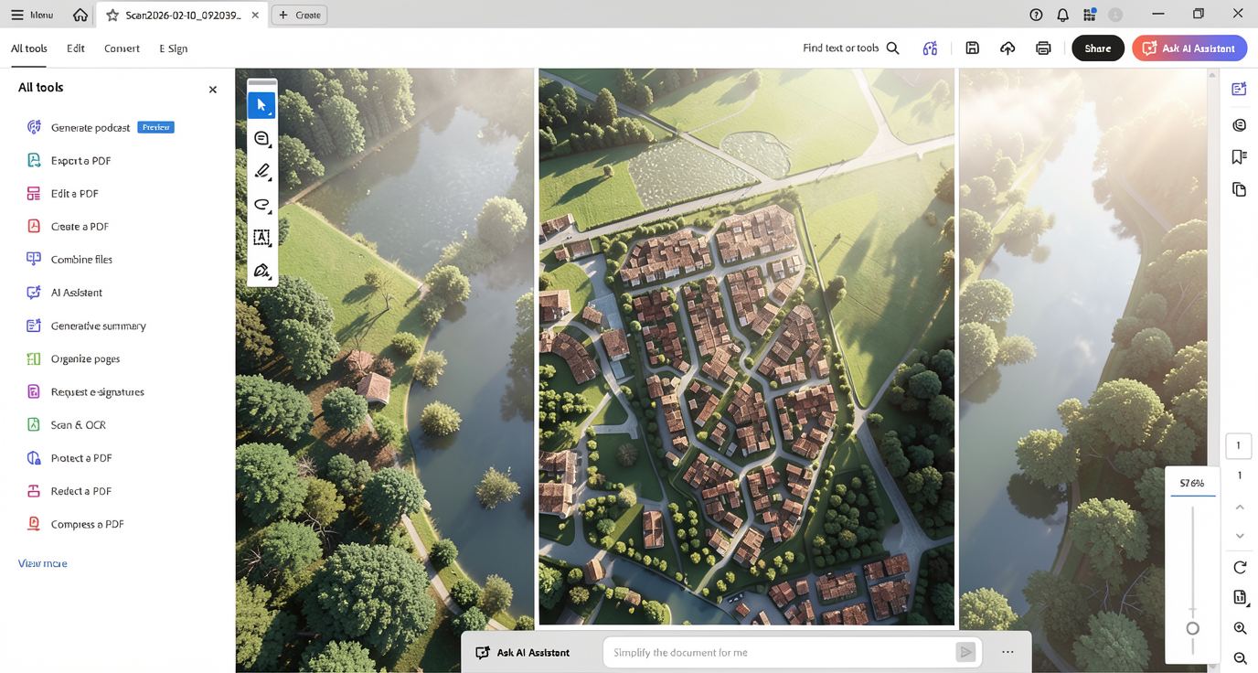
Task: Click the print icon
Action: (x=1043, y=48)
